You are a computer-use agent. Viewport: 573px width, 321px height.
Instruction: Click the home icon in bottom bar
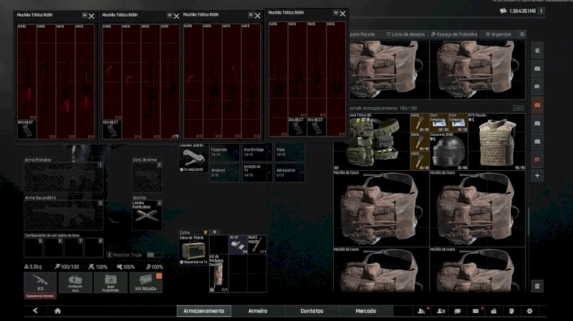pyautogui.click(x=57, y=311)
